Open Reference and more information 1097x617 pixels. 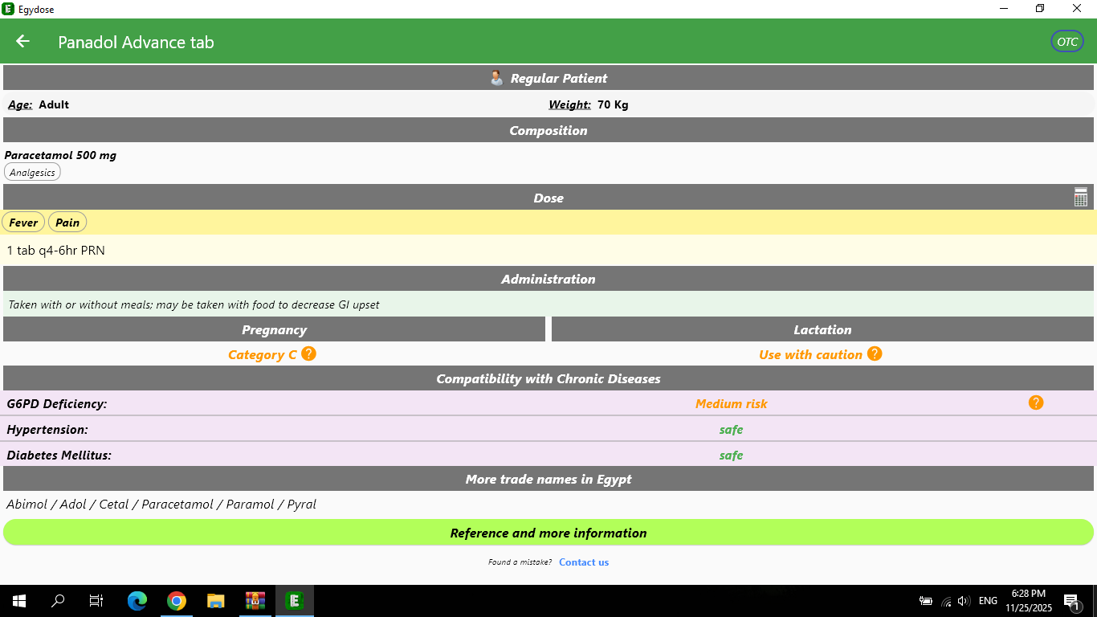tap(548, 533)
